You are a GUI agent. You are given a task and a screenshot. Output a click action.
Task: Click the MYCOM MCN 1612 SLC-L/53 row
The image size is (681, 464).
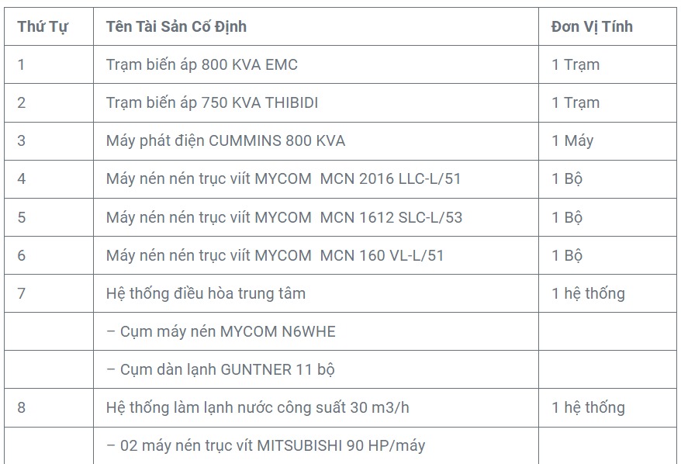click(284, 217)
